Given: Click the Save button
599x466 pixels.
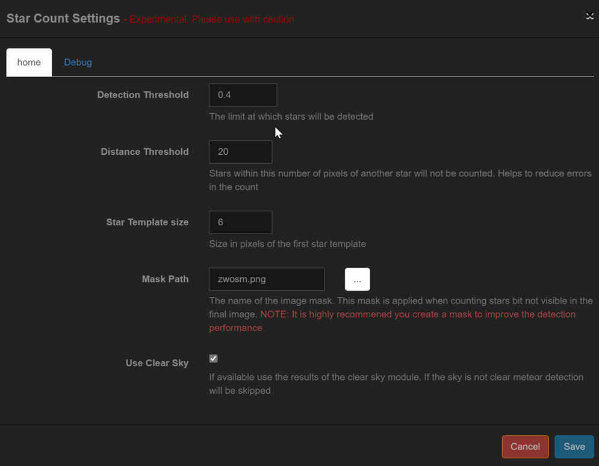Looking at the screenshot, I should 574,447.
